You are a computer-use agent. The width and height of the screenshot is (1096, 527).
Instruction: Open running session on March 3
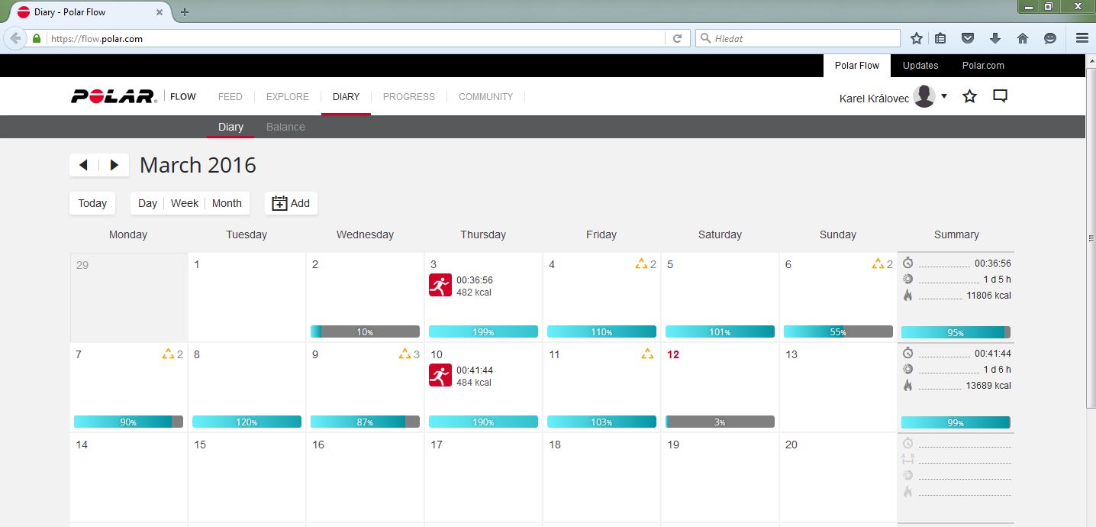click(x=440, y=286)
